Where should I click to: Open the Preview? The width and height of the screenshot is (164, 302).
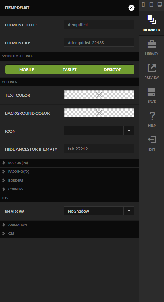[152, 71]
